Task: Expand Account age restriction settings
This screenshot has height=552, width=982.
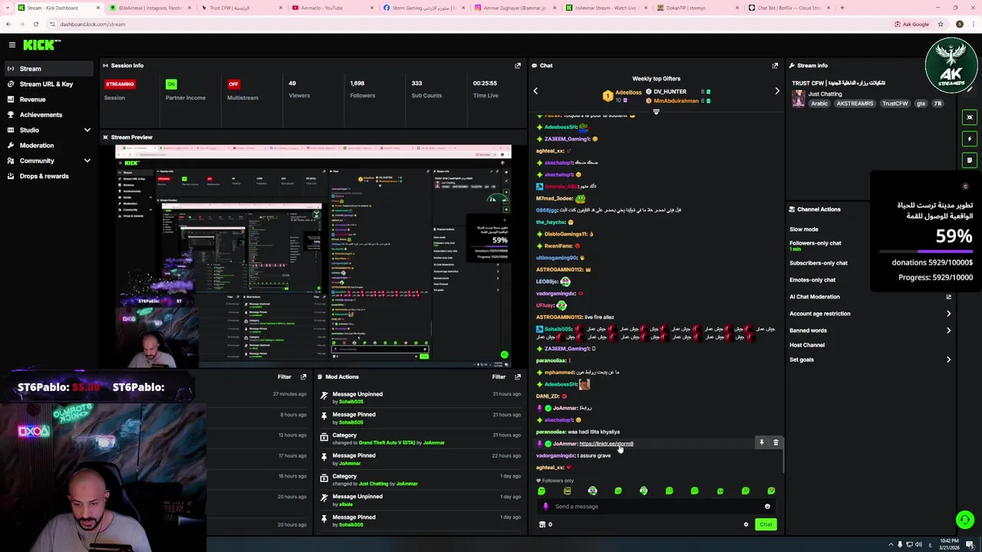Action: pos(948,314)
